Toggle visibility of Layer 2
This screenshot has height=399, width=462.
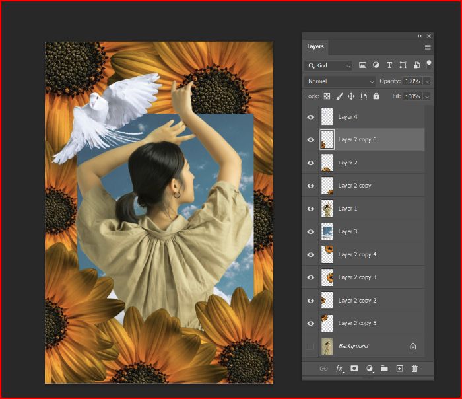311,163
